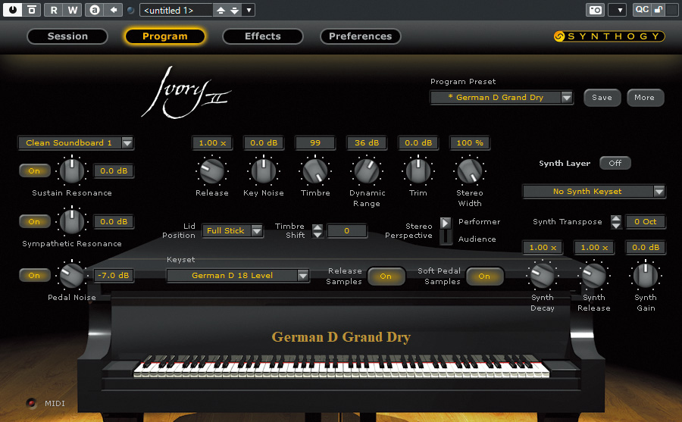Click the Stereo Width 100 % value
Viewport: 682px width, 422px height.
tap(470, 142)
